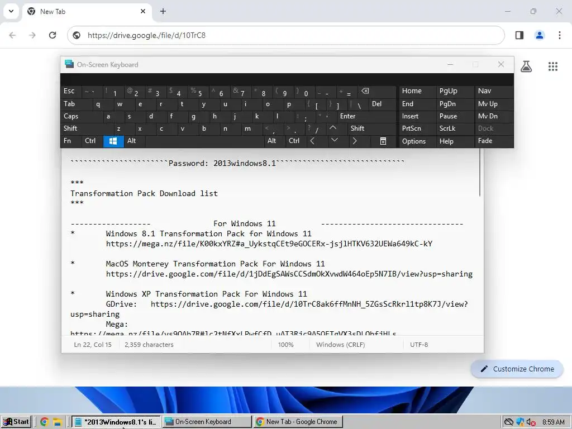
Task: Click the Mv Up key
Action: 494,104
